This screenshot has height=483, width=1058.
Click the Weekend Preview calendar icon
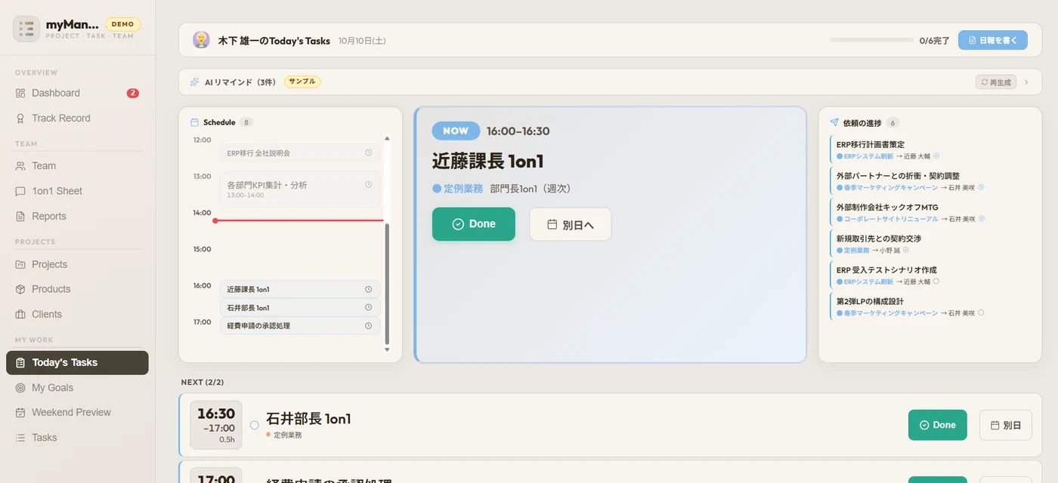(x=20, y=413)
